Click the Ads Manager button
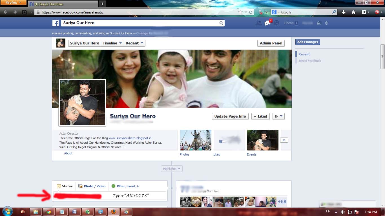The image size is (385, 216). 308,42
